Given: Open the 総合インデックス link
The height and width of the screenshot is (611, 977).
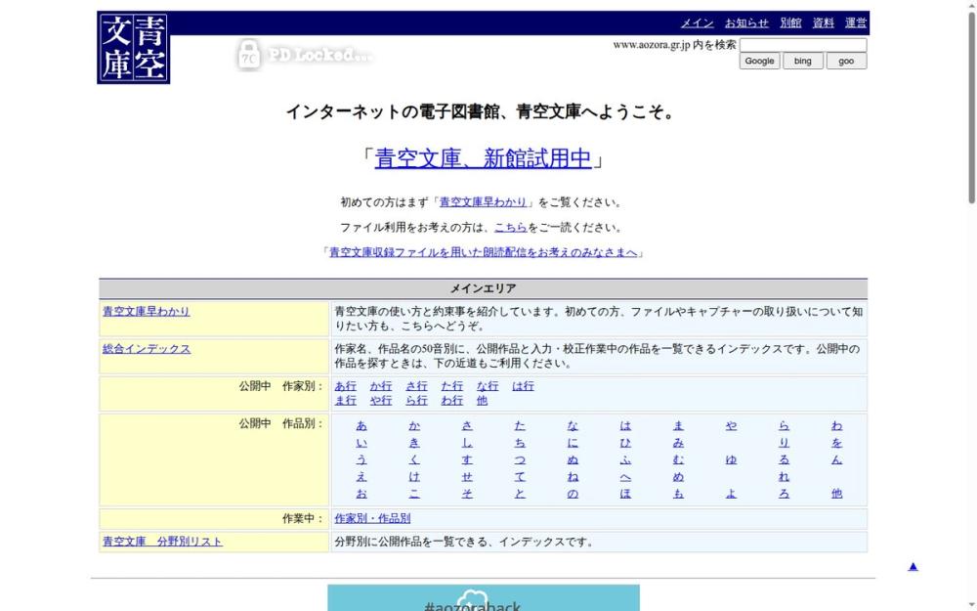Looking at the screenshot, I should click(147, 349).
